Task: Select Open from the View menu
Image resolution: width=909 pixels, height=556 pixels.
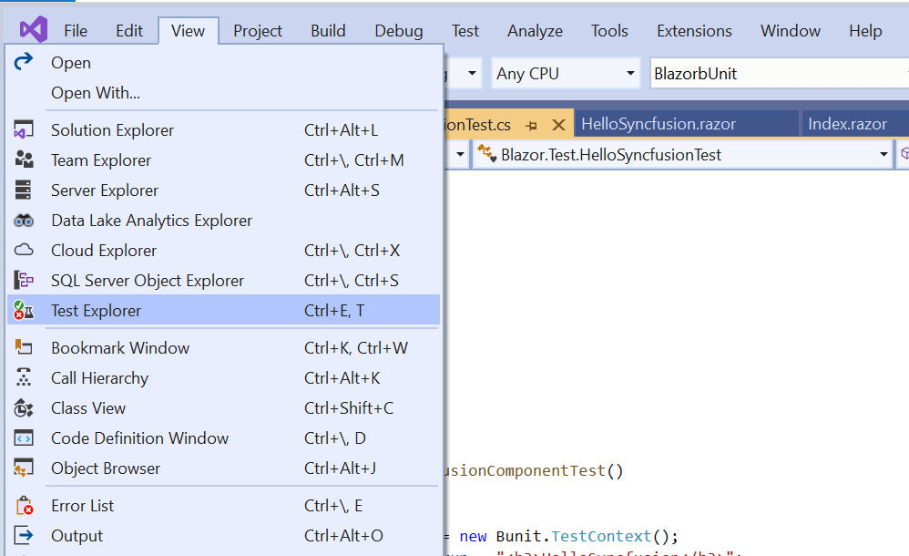Action: (223, 63)
